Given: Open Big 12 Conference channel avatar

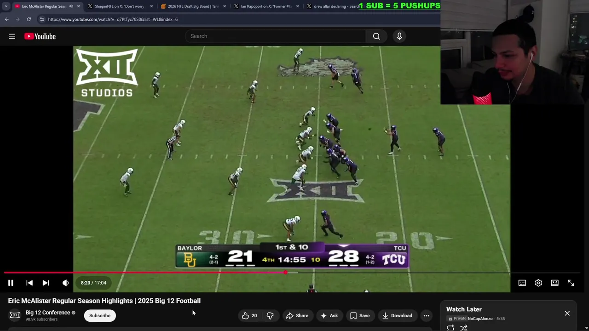Looking at the screenshot, I should point(15,315).
